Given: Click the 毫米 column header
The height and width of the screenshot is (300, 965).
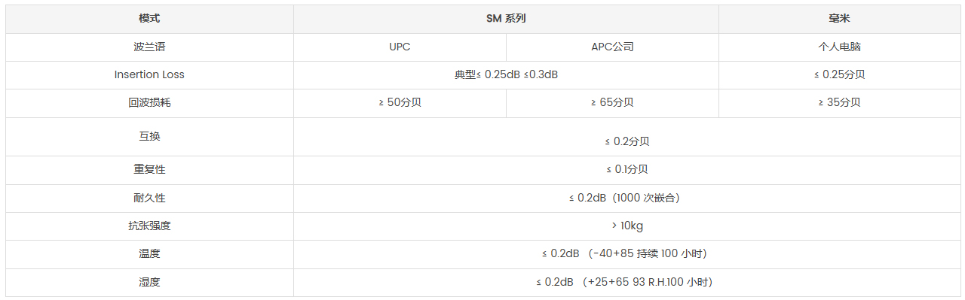Looking at the screenshot, I should click(x=839, y=19).
